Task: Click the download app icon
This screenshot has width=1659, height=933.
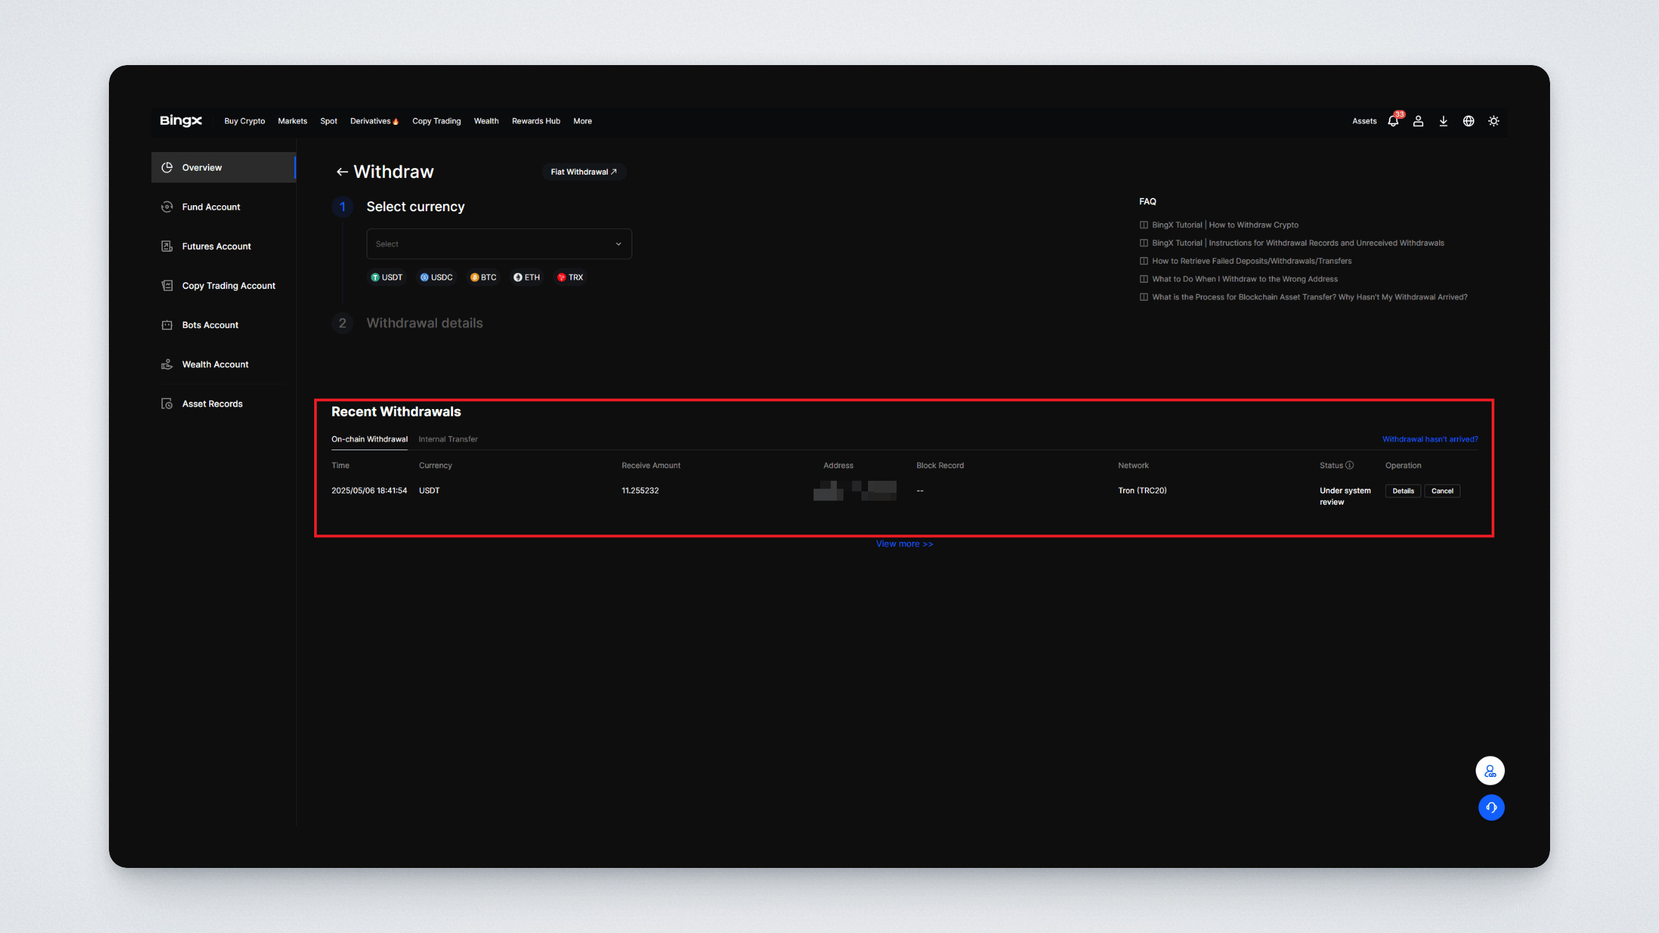Action: point(1443,121)
